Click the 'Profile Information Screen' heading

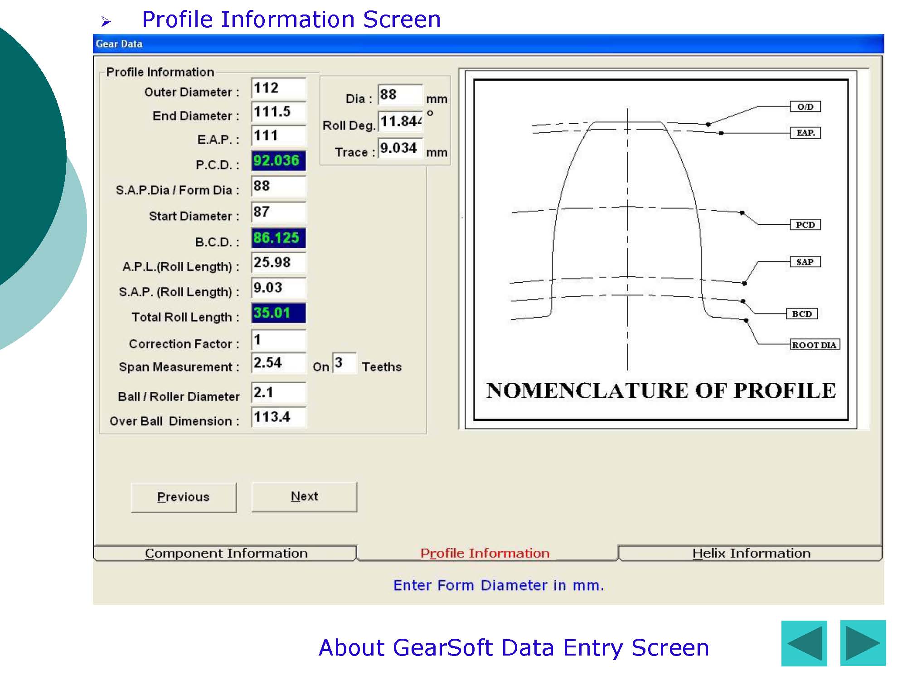coord(291,19)
